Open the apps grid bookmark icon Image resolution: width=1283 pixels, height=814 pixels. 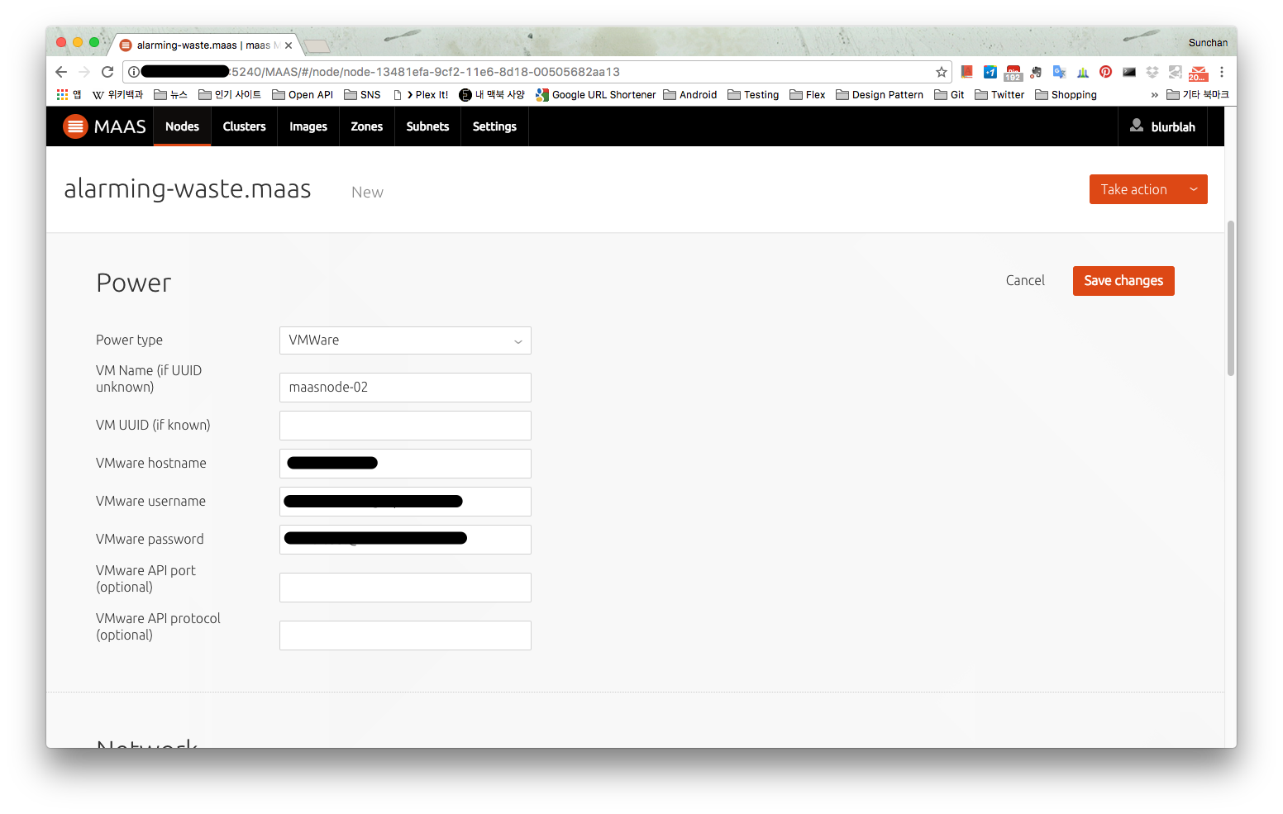pyautogui.click(x=62, y=94)
